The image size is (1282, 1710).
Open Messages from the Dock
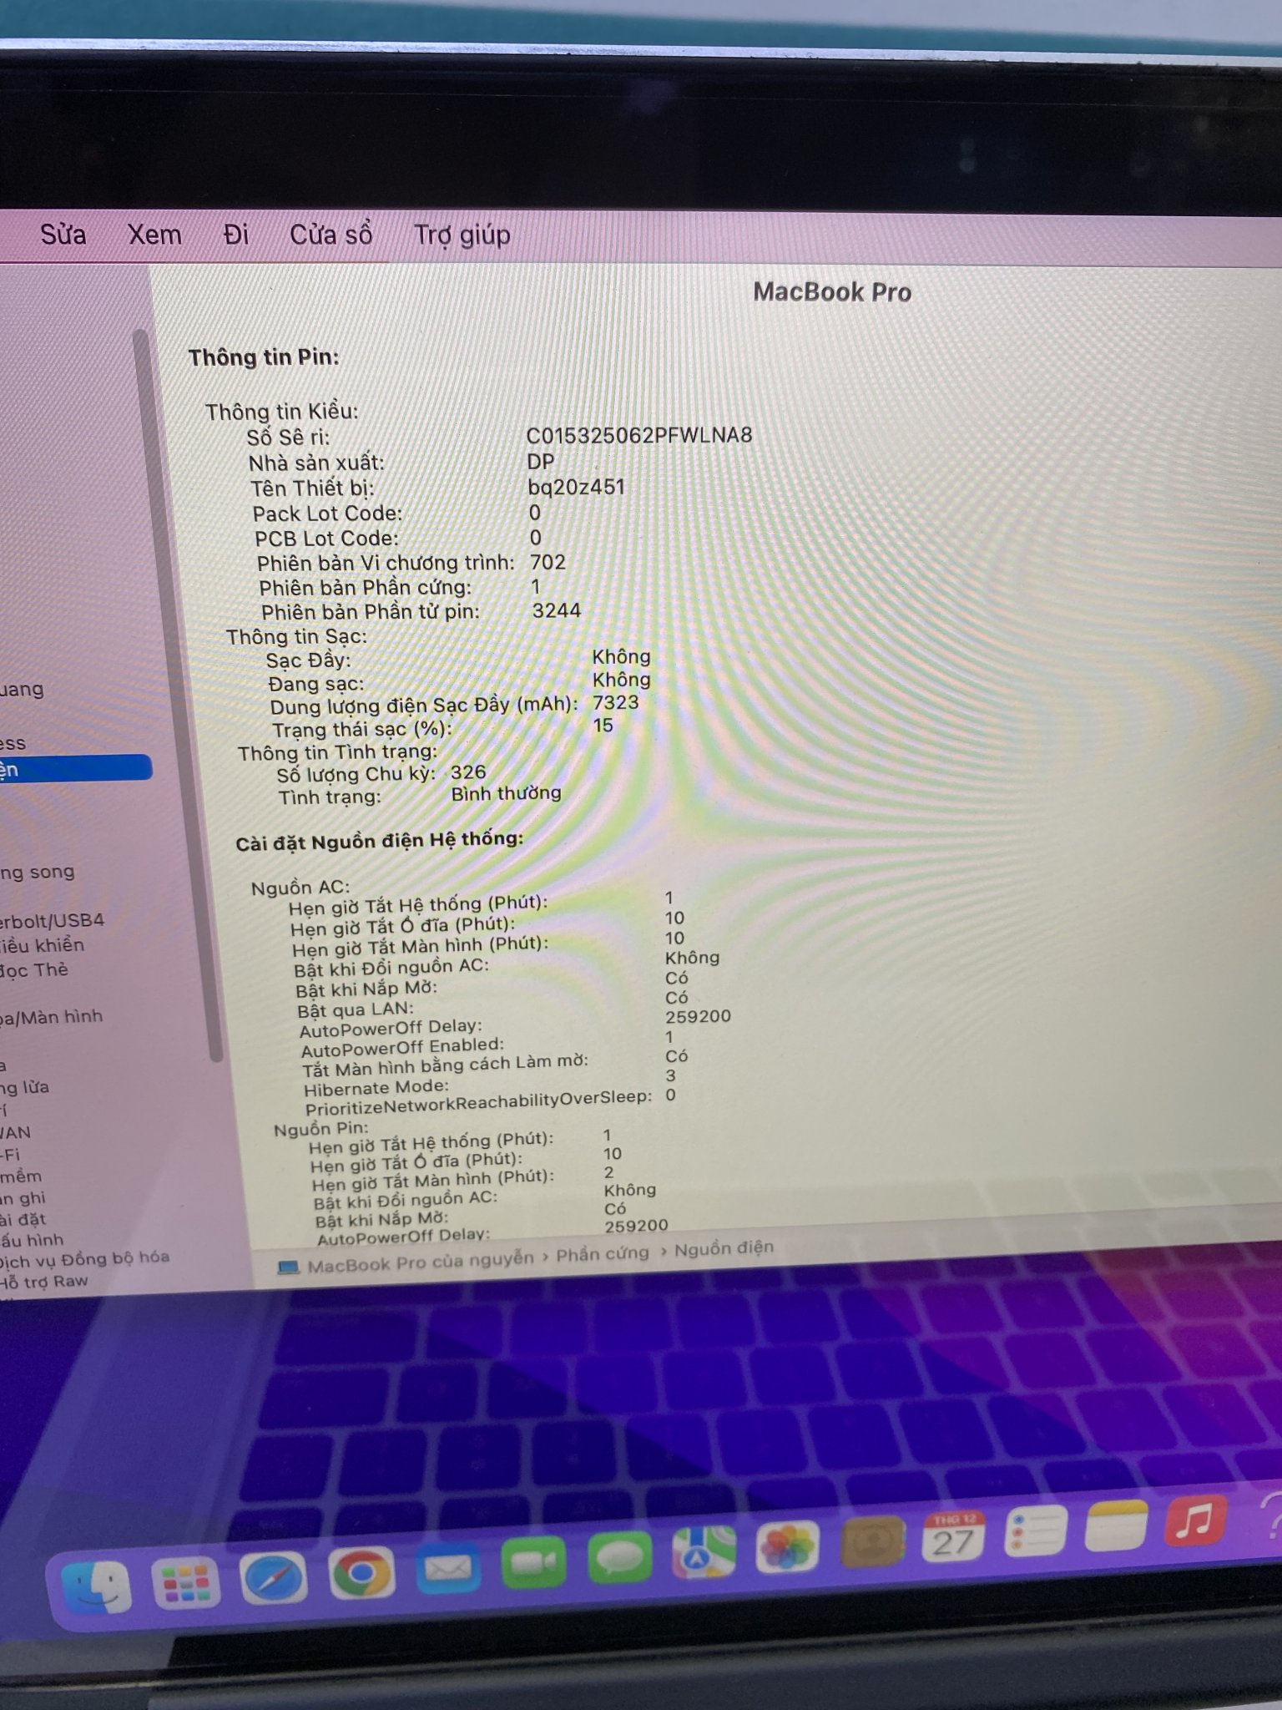(620, 1558)
